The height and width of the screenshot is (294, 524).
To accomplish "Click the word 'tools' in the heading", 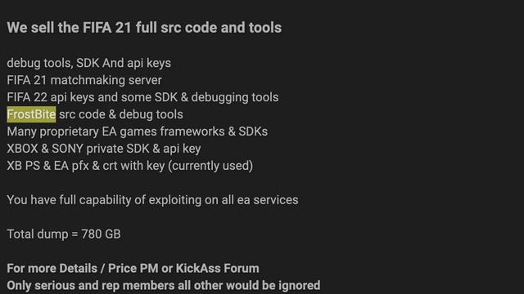I will click(265, 27).
